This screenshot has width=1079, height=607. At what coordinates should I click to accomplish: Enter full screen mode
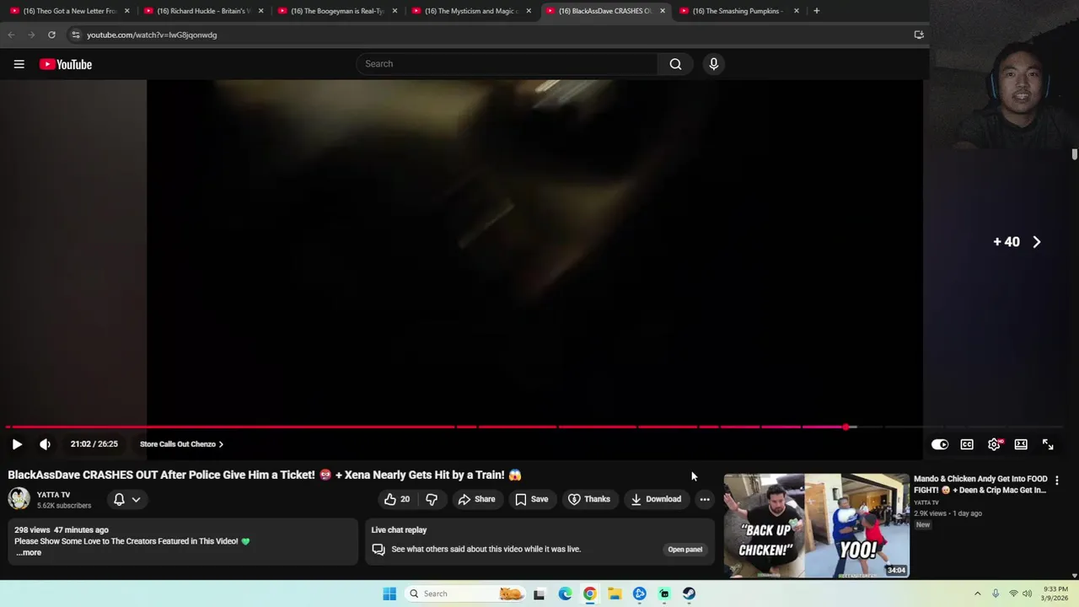[x=1048, y=444]
